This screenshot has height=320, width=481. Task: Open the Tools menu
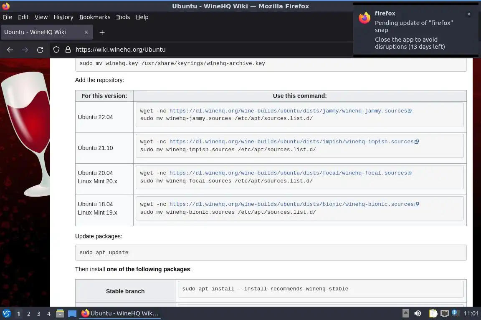tap(123, 17)
